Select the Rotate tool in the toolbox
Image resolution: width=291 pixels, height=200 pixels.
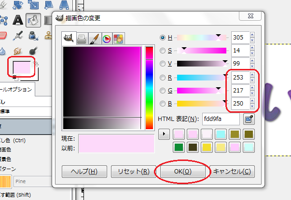(x=18, y=5)
